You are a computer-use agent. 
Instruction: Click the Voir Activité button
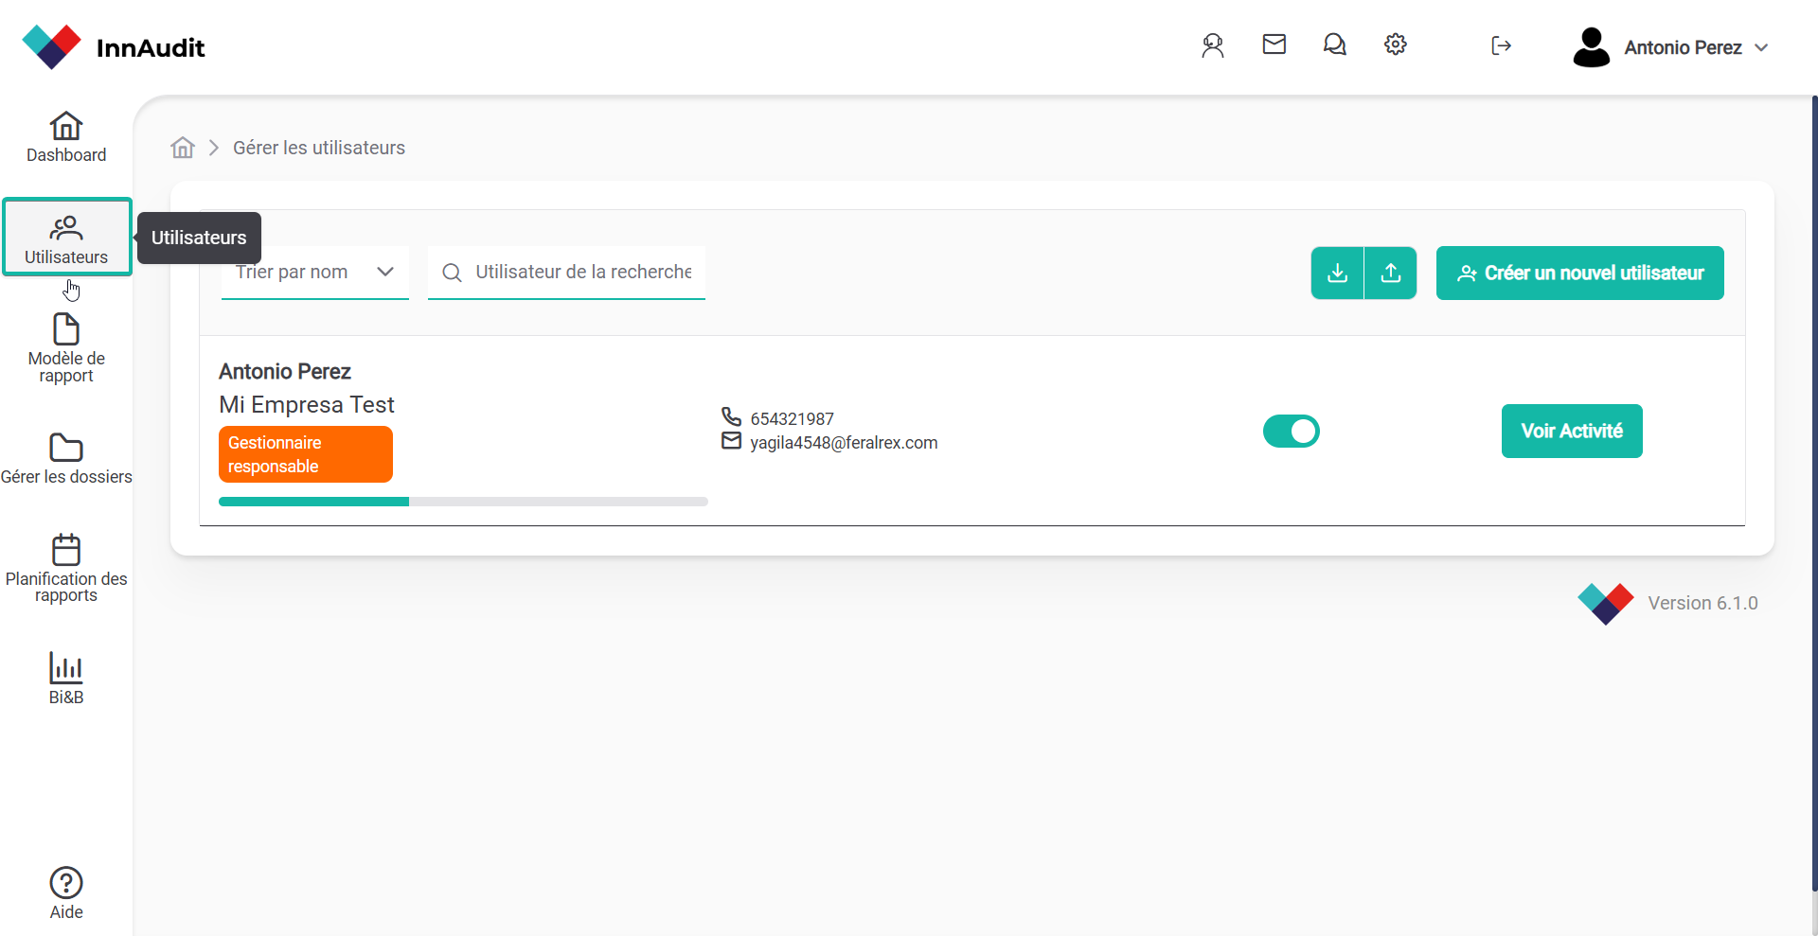[x=1571, y=432]
